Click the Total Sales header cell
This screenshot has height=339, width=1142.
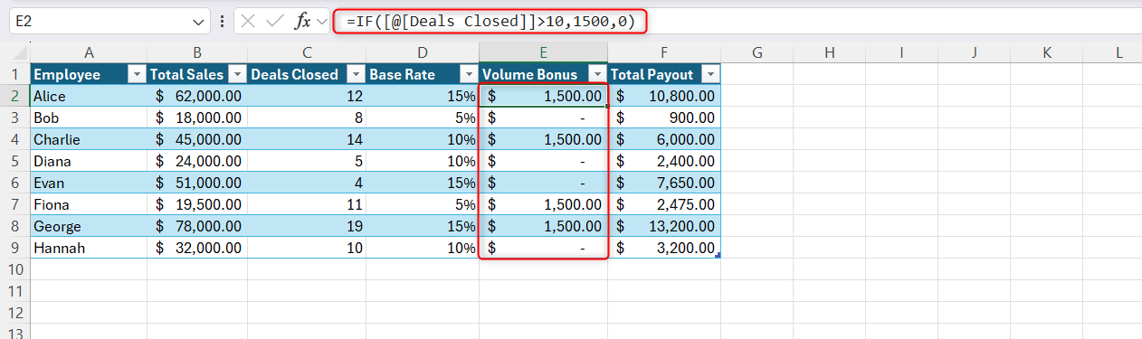(197, 74)
